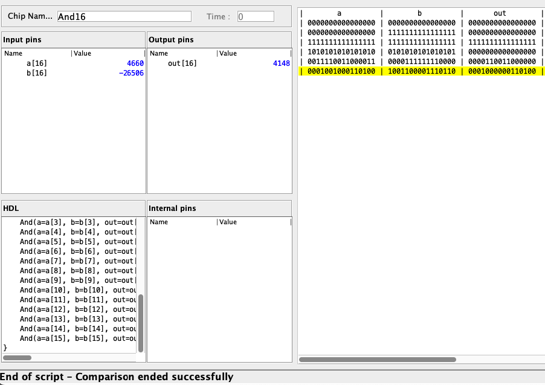The height and width of the screenshot is (385, 545).
Task: Click a value 0011110011000011 in output table
Action: [341, 62]
